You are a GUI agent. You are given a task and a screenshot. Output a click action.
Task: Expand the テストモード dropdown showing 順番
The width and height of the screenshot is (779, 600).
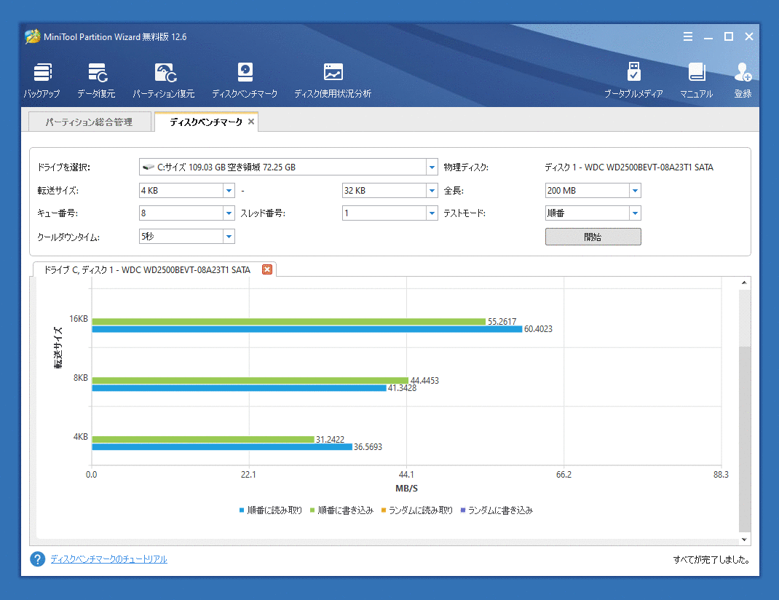pos(635,213)
